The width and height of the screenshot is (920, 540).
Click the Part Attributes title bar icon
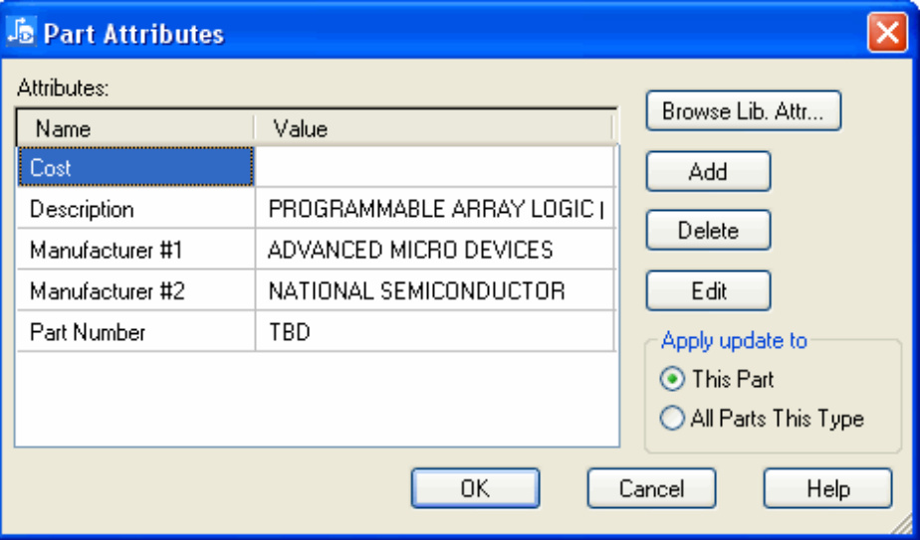click(20, 32)
